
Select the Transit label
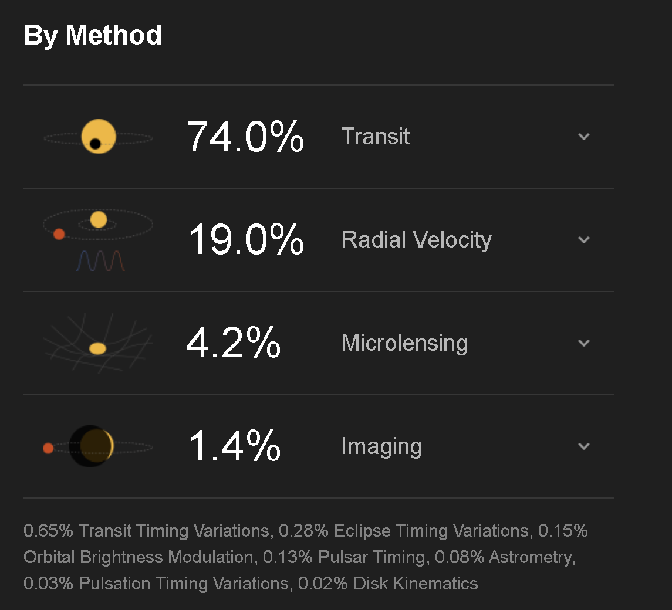[376, 137]
